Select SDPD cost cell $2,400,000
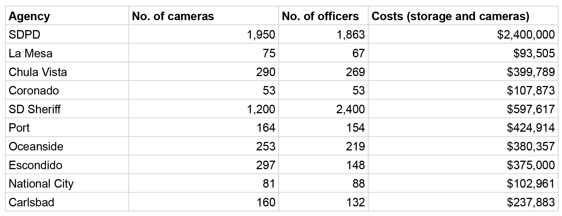This screenshot has height=216, width=562. (x=463, y=34)
